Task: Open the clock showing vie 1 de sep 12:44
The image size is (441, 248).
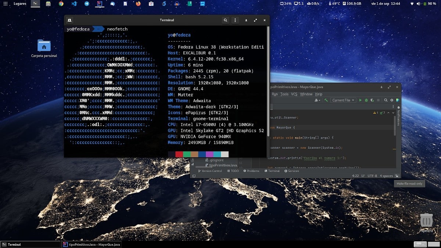Action: tap(386, 4)
